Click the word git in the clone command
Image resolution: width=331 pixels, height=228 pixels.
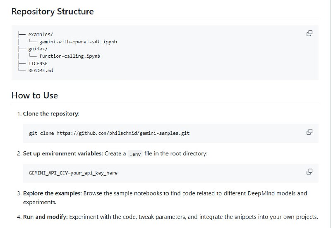click(33, 134)
